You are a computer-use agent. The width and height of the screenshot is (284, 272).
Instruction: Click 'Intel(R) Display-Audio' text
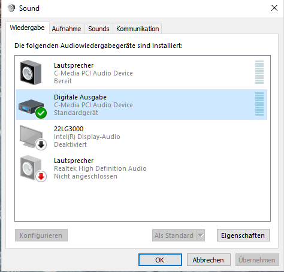[87, 137]
